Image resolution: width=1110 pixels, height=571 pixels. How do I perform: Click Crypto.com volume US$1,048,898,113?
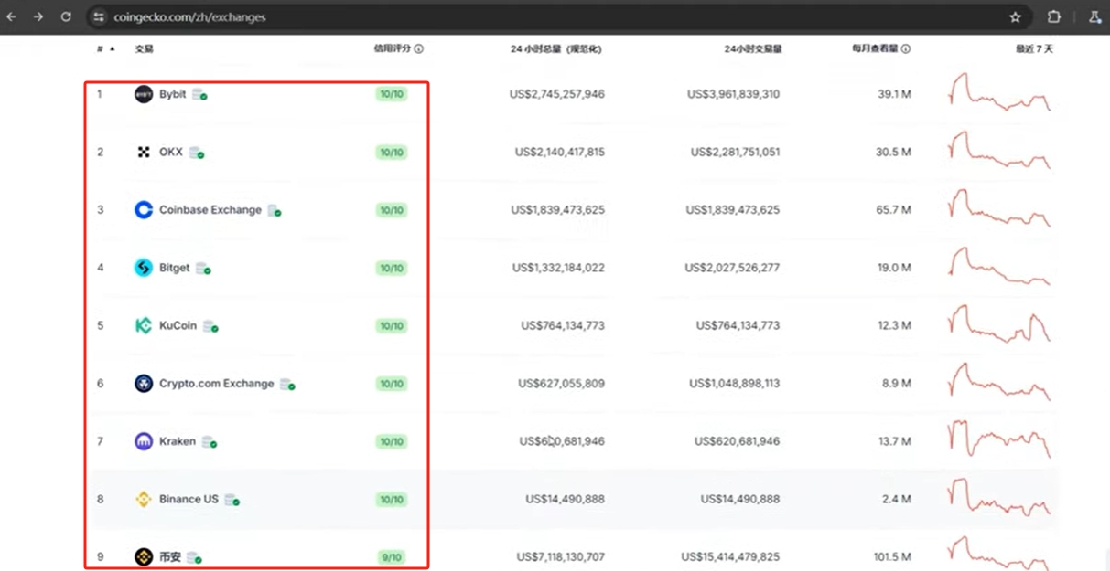(735, 384)
